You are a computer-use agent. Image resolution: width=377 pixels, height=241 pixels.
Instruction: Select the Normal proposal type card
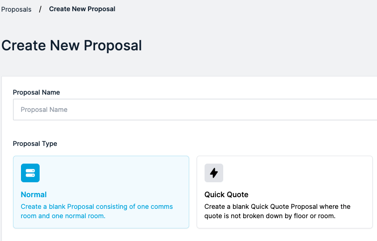(101, 192)
